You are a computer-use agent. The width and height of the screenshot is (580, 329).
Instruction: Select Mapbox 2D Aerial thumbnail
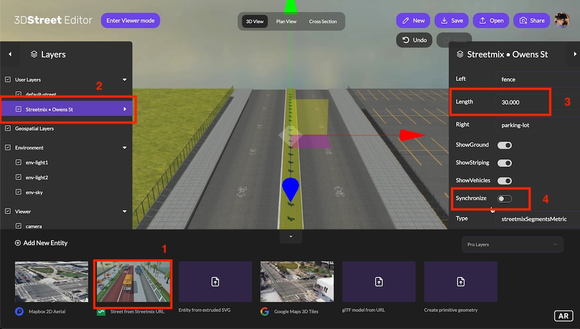52,281
